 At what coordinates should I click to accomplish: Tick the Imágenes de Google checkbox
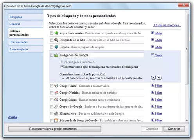coord(52,55)
